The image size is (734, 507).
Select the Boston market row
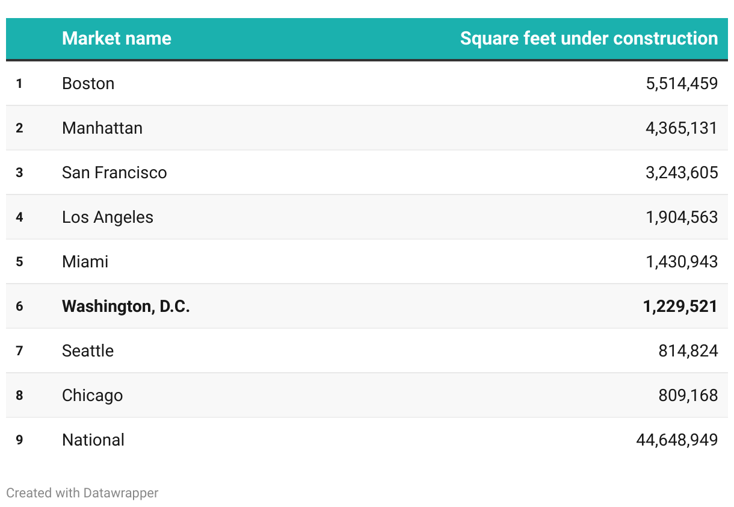pyautogui.click(x=88, y=83)
